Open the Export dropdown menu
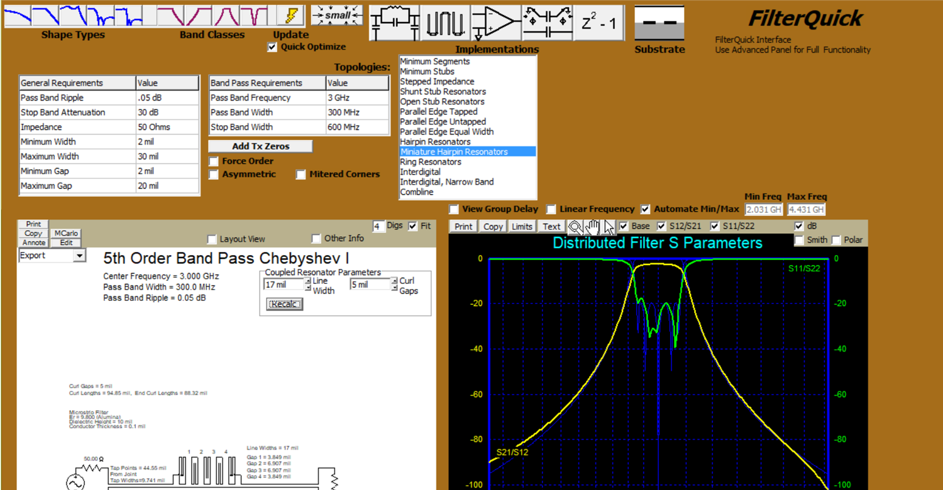 coord(79,255)
